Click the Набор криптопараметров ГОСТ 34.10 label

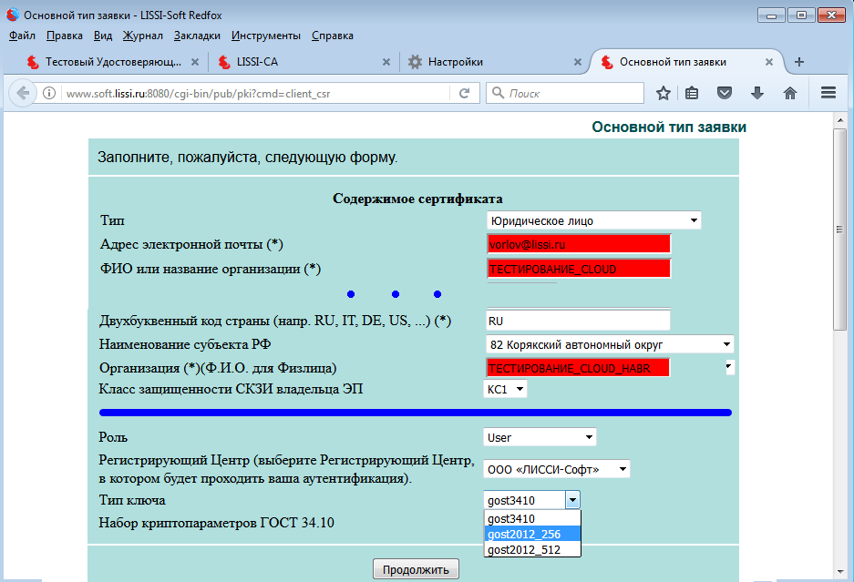click(x=216, y=523)
